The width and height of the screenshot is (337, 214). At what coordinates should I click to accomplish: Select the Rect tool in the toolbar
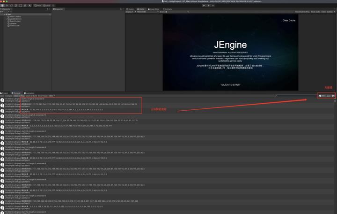21,5
